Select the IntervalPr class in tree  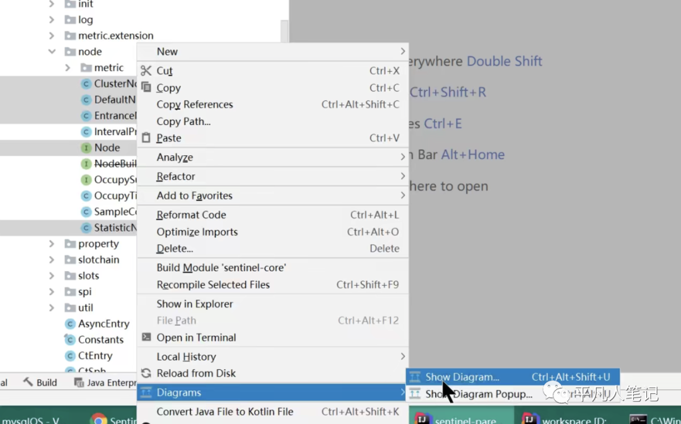pyautogui.click(x=115, y=132)
